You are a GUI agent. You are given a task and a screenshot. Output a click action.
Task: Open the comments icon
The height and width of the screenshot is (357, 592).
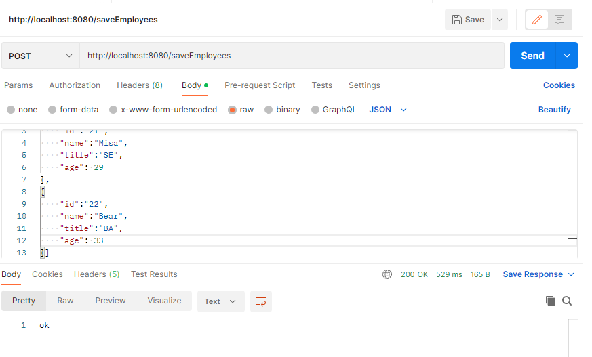(x=559, y=20)
